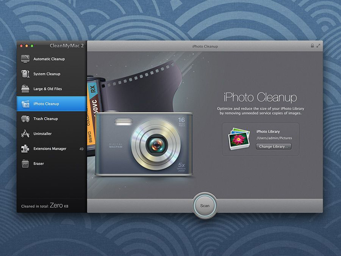Start the Scan with round button

pos(205,206)
